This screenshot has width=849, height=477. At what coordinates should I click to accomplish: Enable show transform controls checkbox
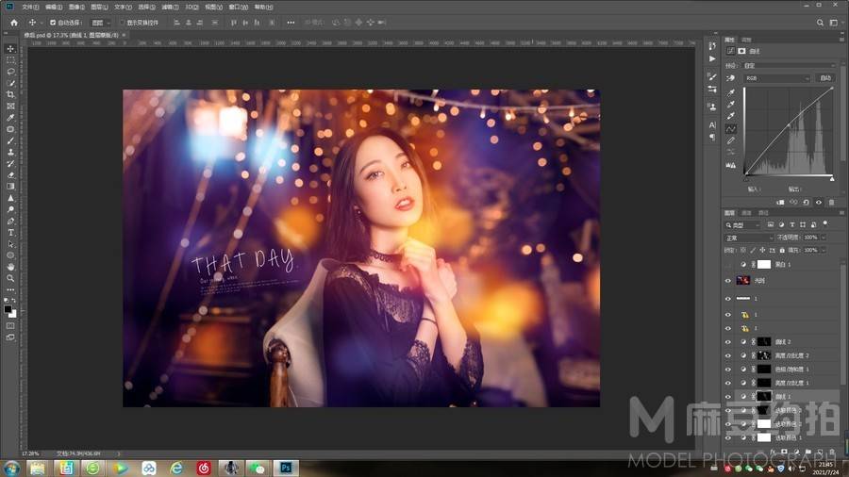tap(121, 22)
